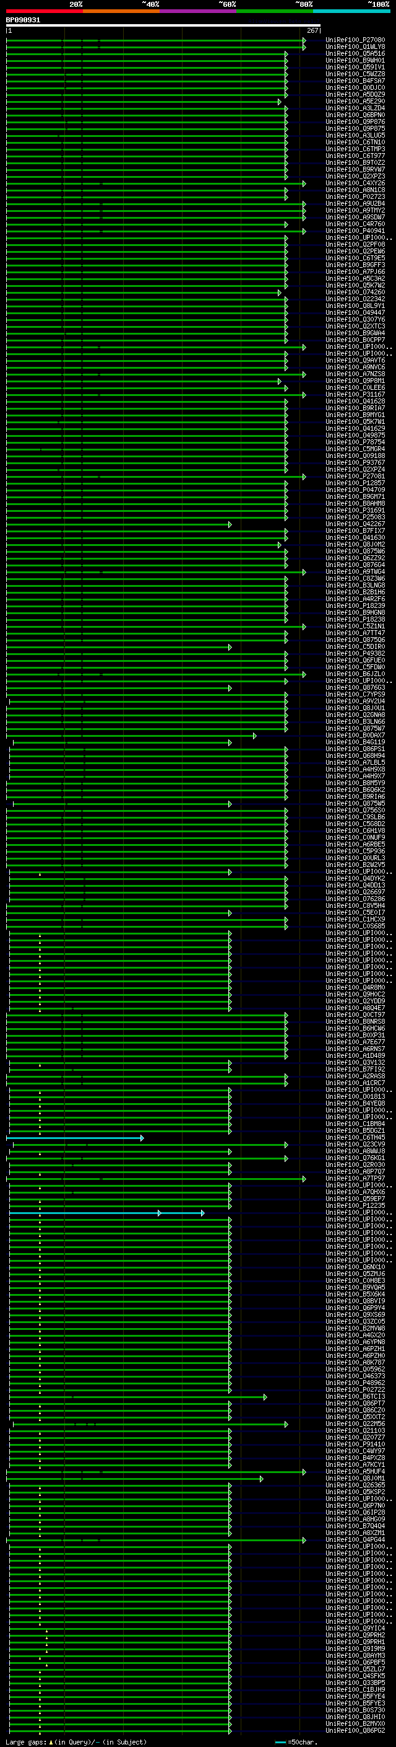The width and height of the screenshot is (396, 1747).
Task: Select UniRef100_A8N1C8 hit name
Action: [355, 190]
